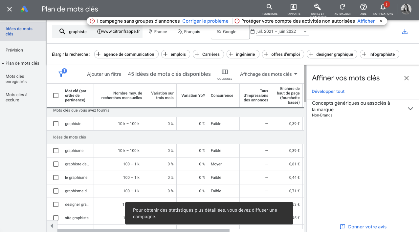Image resolution: width=419 pixels, height=232 pixels.
Task: Expand Concepts génériques ou associés à la marque
Action: pyautogui.click(x=363, y=109)
